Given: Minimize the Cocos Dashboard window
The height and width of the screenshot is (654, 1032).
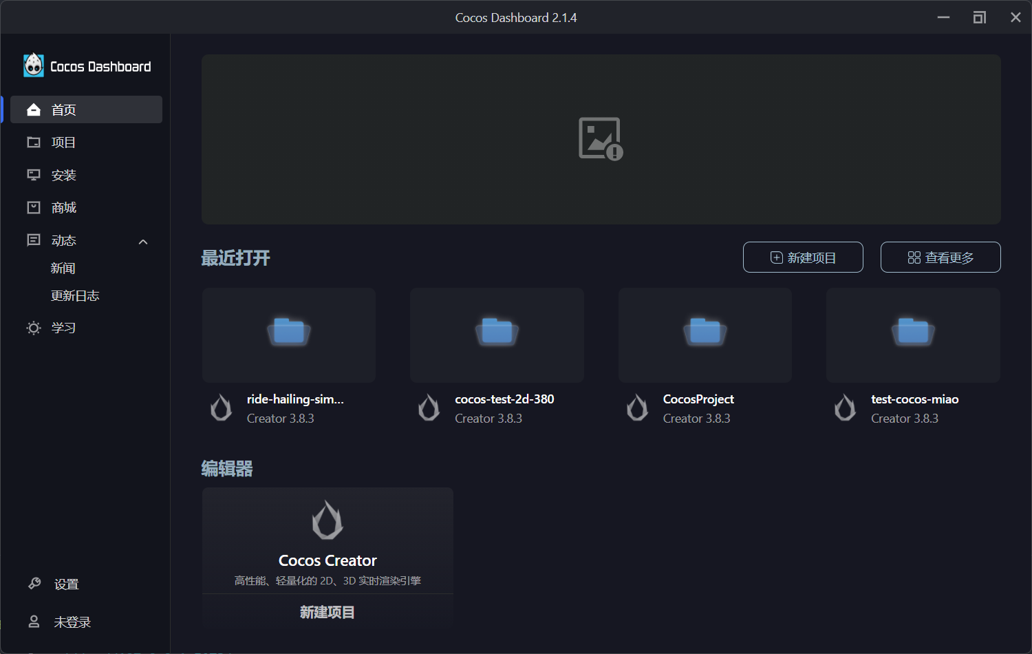Looking at the screenshot, I should tap(943, 17).
